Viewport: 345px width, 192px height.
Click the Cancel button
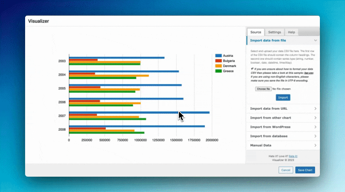click(285, 170)
